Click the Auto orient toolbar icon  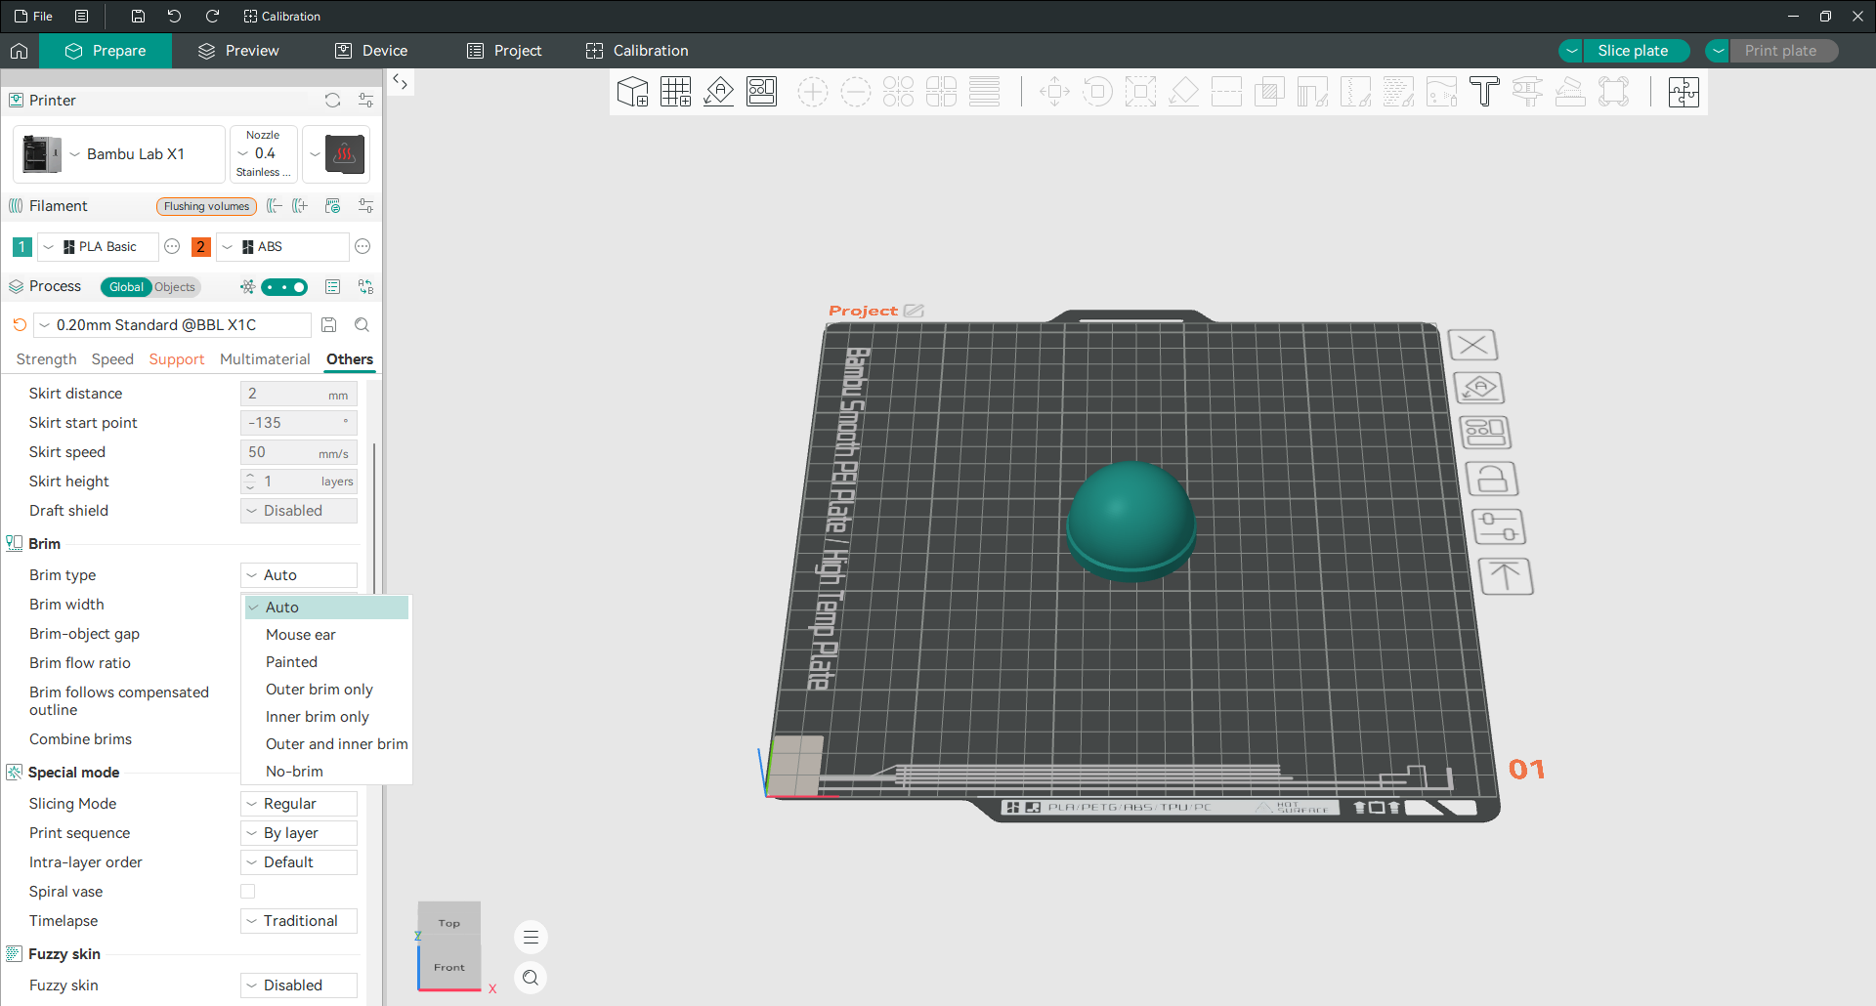(x=719, y=92)
